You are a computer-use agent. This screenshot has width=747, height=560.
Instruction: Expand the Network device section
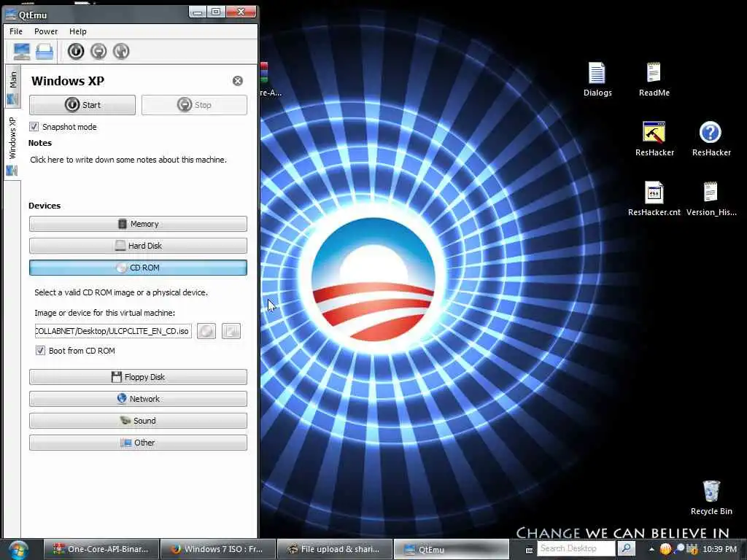(x=138, y=399)
